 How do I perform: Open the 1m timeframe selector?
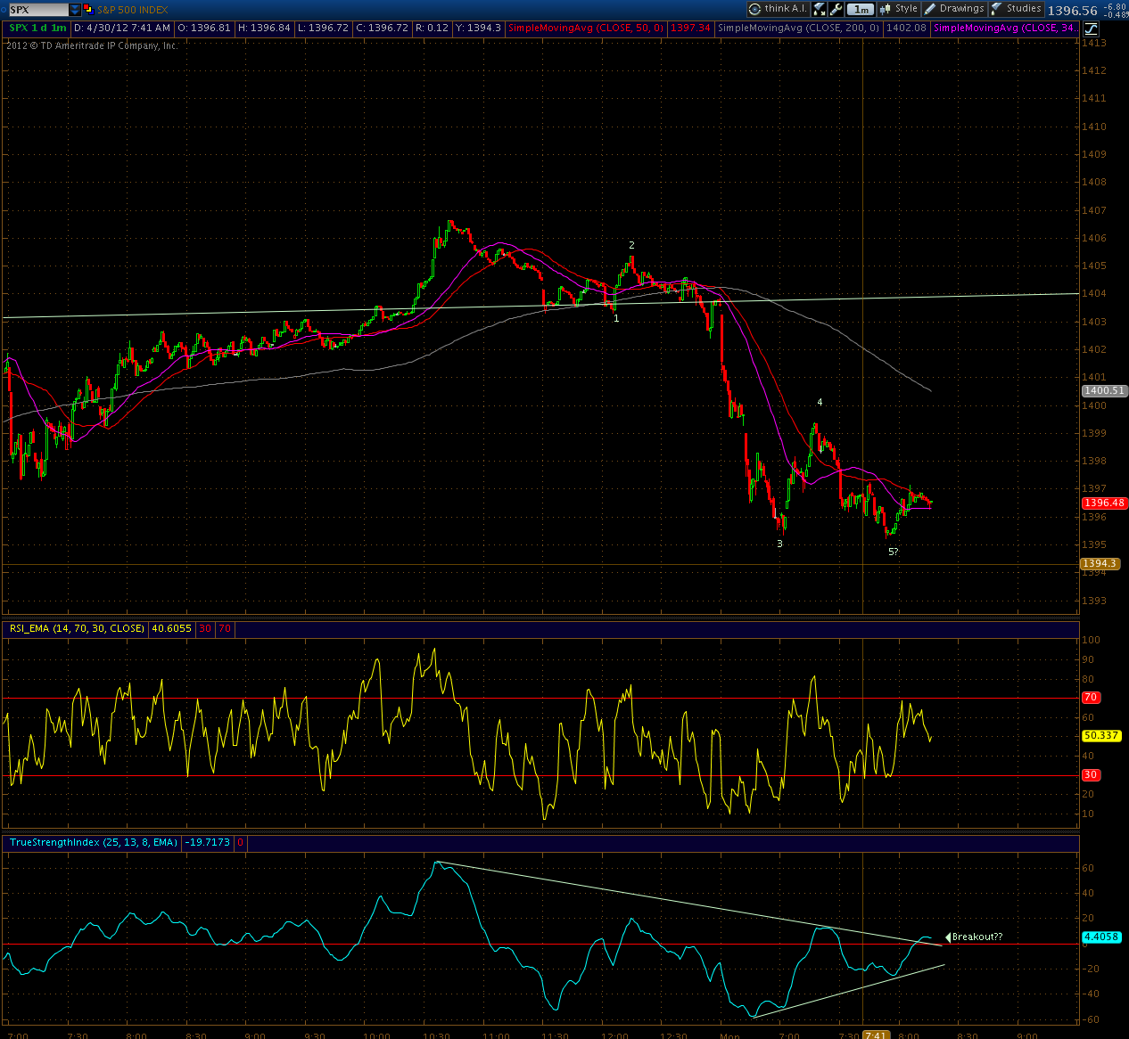coord(860,9)
